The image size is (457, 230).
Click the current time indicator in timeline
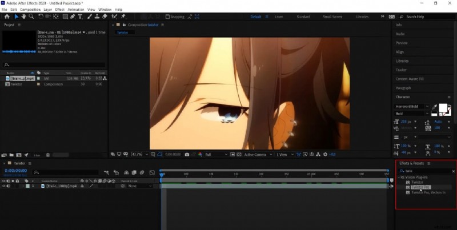point(162,175)
